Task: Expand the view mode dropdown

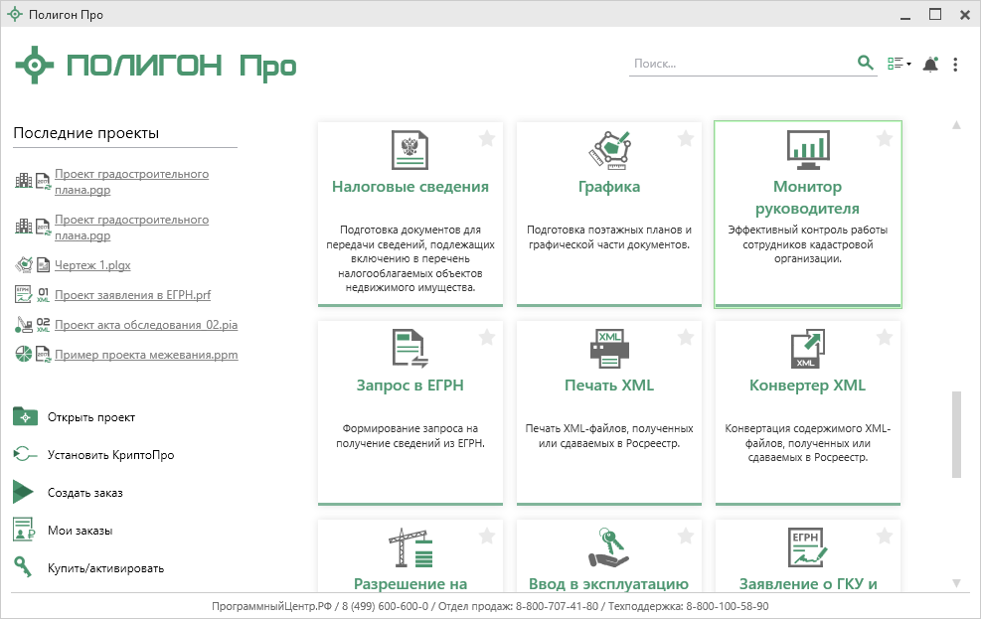Action: pos(899,65)
